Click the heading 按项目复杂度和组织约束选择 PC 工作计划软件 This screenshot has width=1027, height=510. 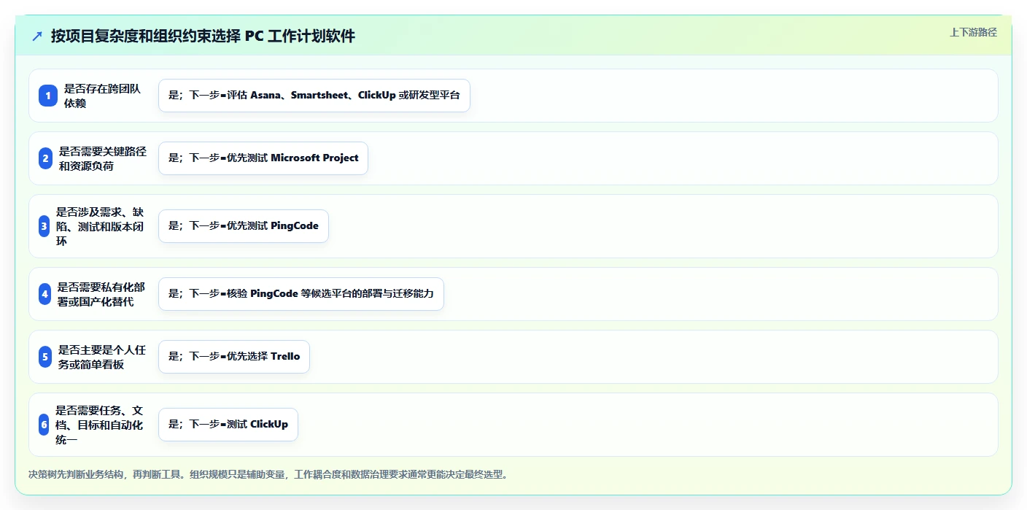coord(203,36)
